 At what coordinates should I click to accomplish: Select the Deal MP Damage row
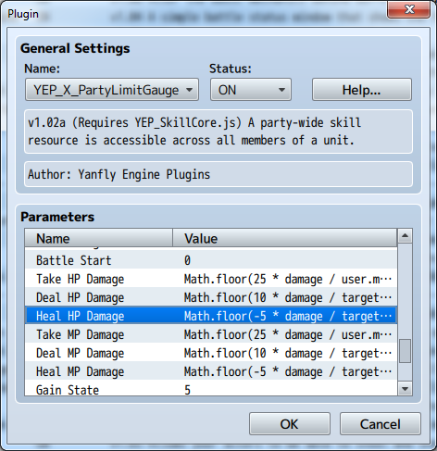click(211, 353)
